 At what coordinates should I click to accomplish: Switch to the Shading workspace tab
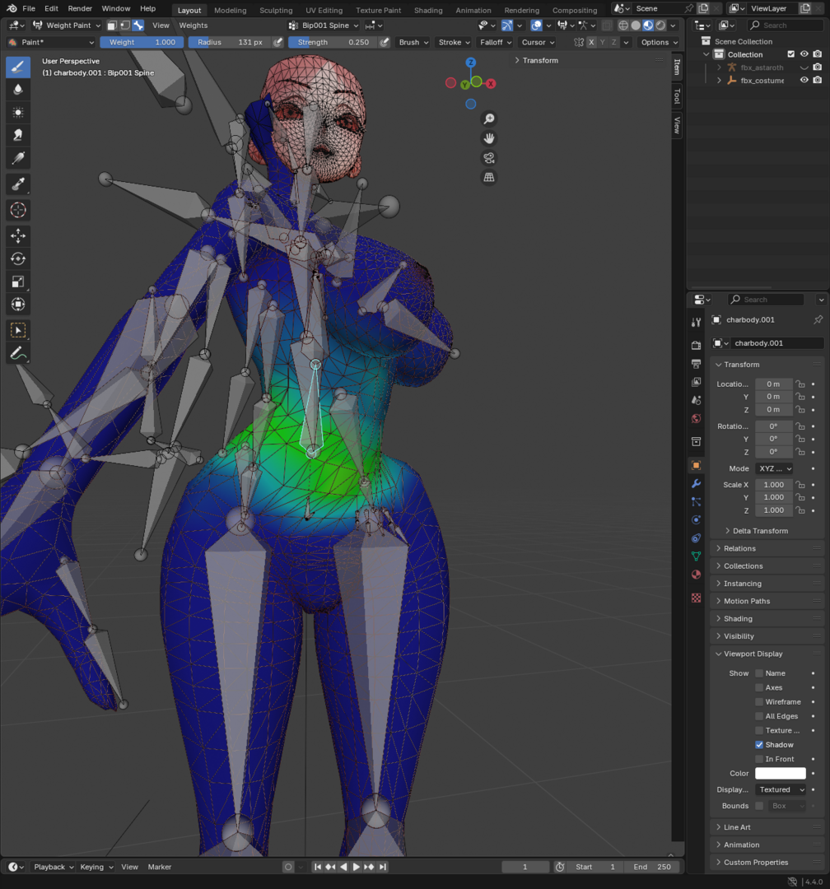pyautogui.click(x=428, y=10)
